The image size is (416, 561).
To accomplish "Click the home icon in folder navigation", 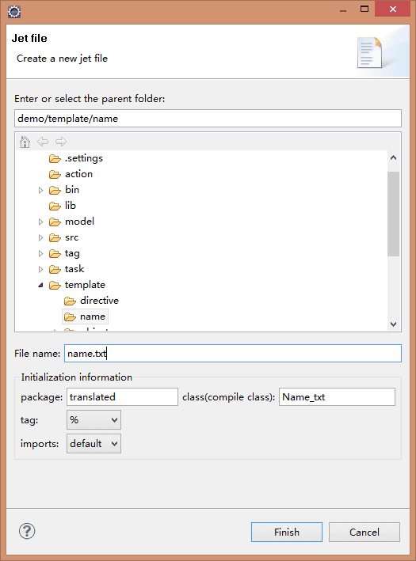I will [25, 142].
